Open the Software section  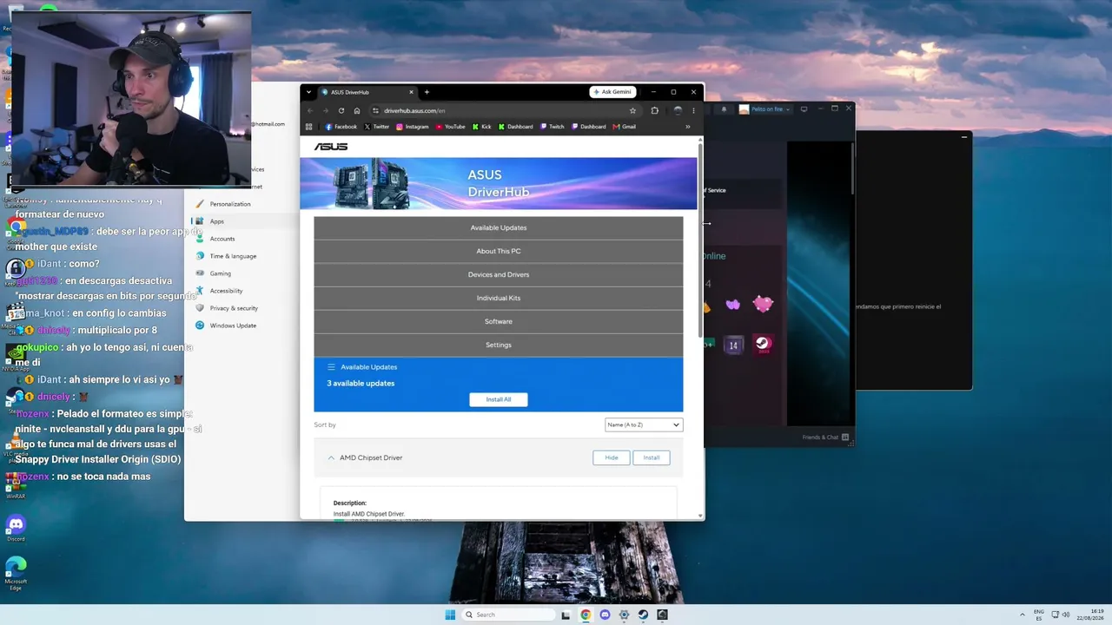click(499, 321)
